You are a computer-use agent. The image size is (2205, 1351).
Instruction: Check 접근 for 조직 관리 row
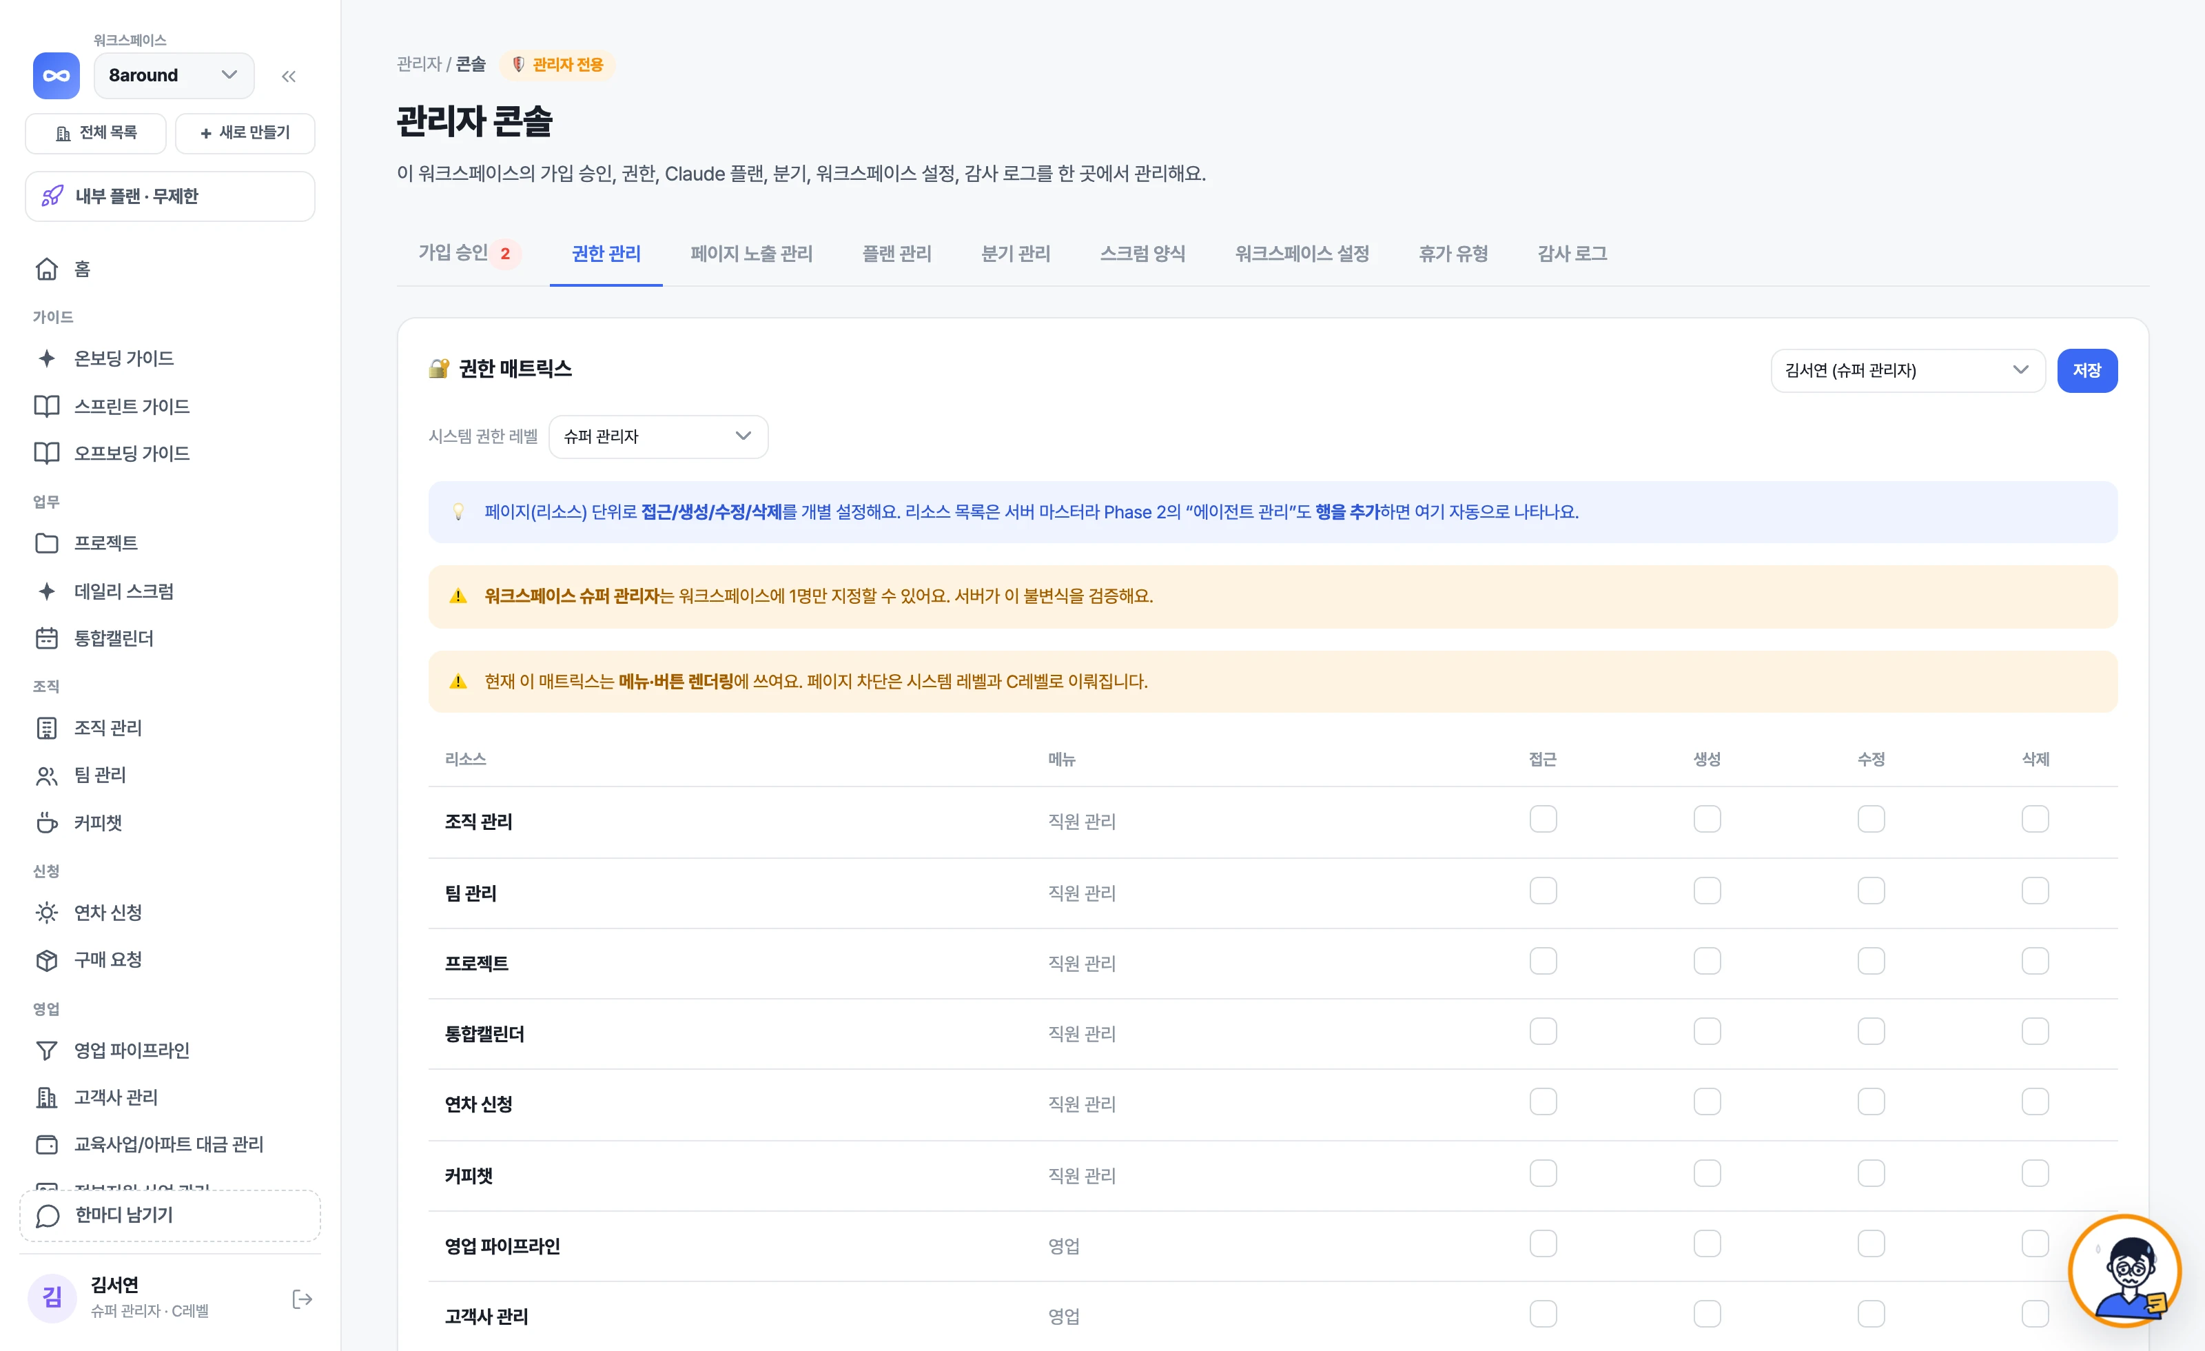[x=1543, y=819]
